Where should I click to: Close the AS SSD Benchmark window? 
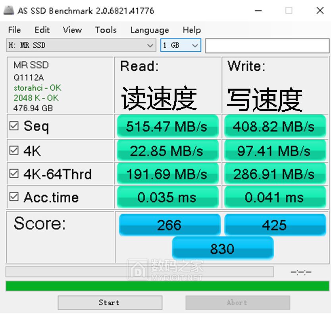pyautogui.click(x=320, y=10)
